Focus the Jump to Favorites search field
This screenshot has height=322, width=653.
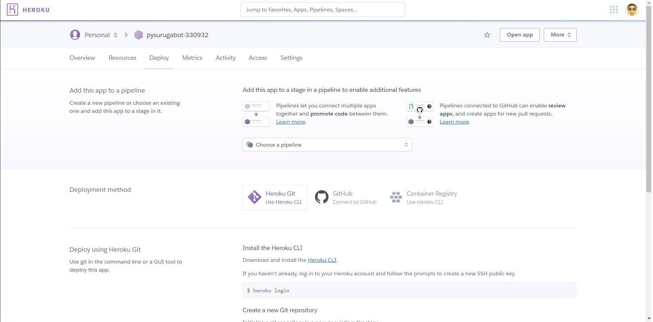click(x=323, y=9)
